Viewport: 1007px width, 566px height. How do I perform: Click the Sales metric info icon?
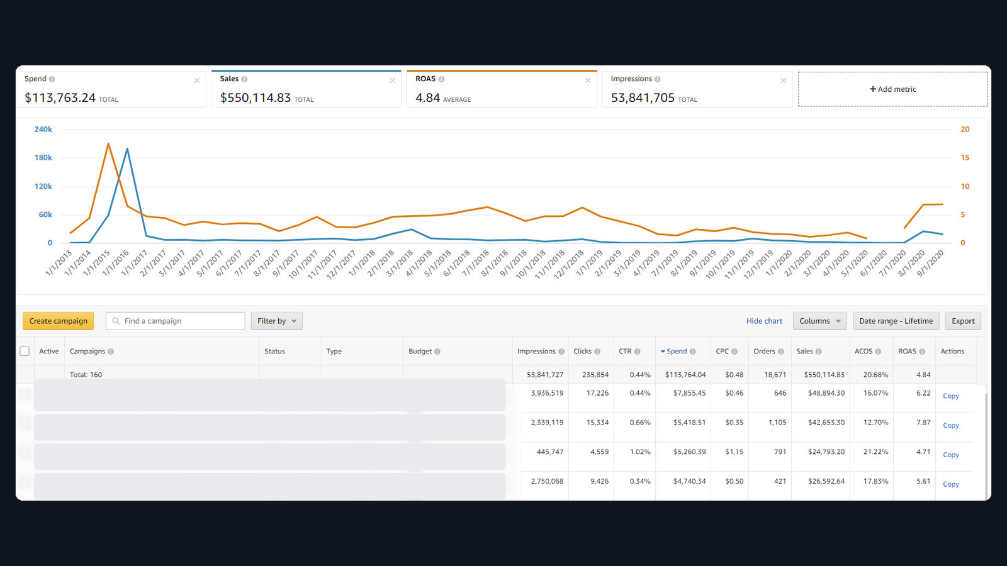click(x=244, y=79)
